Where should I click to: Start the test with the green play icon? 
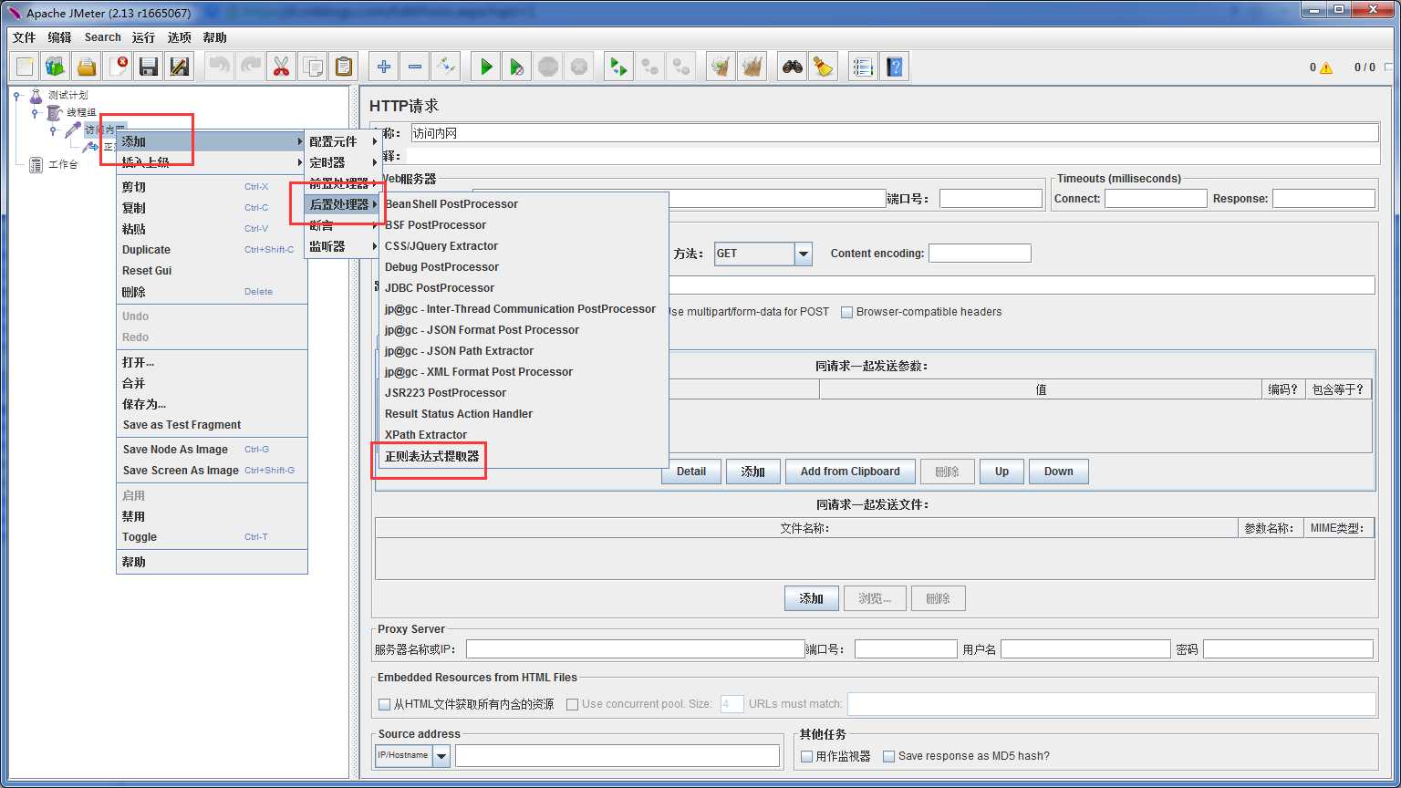pyautogui.click(x=486, y=67)
